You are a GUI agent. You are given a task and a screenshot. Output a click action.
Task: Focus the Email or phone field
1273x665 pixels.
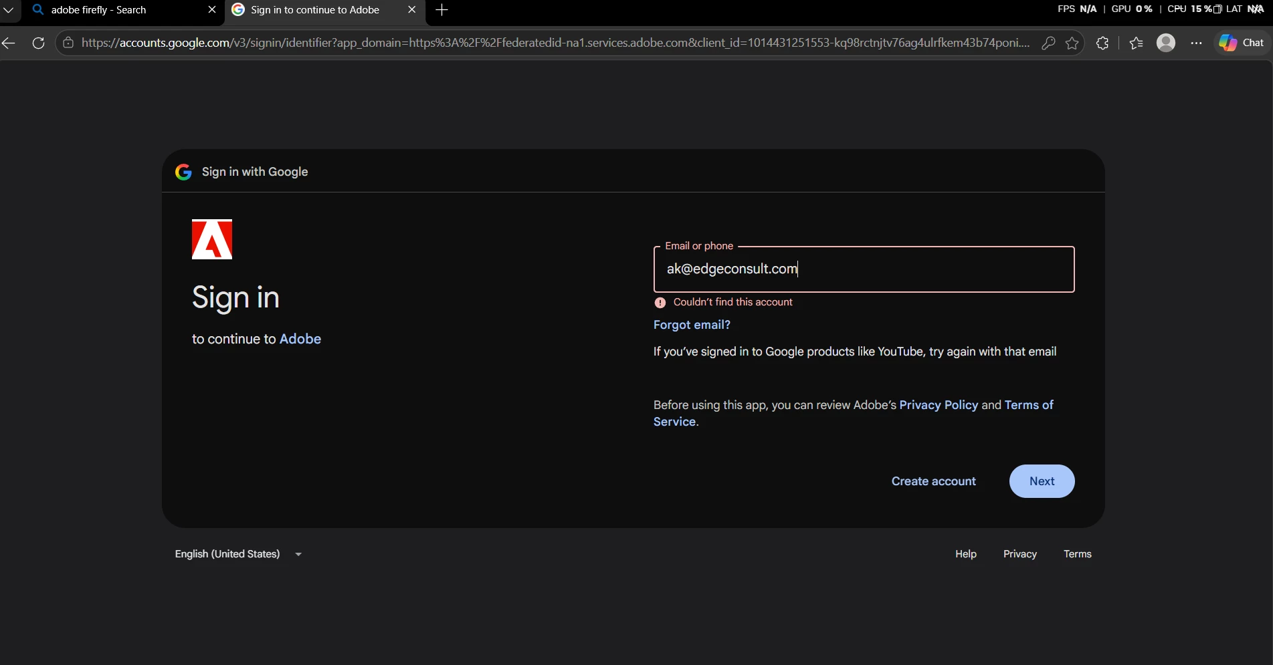point(864,269)
